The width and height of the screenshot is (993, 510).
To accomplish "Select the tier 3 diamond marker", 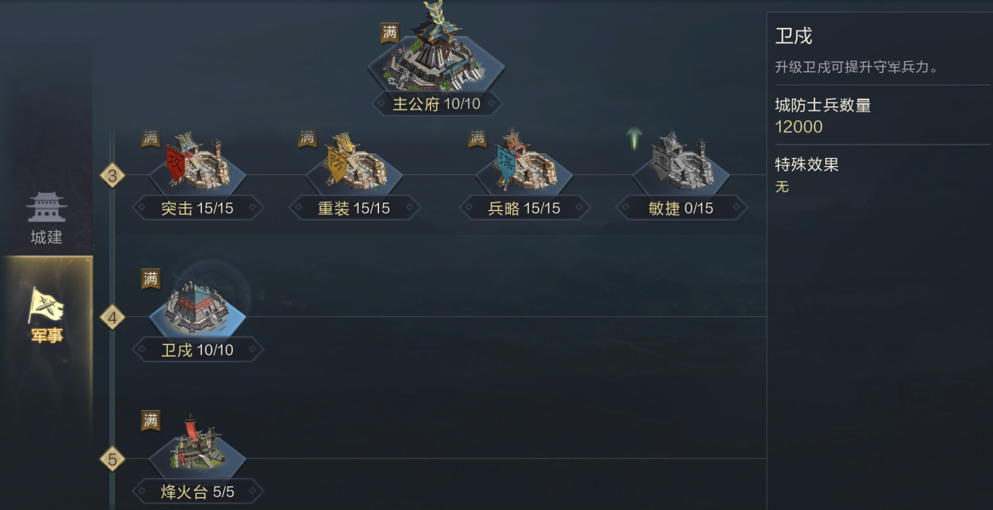I will (x=112, y=175).
